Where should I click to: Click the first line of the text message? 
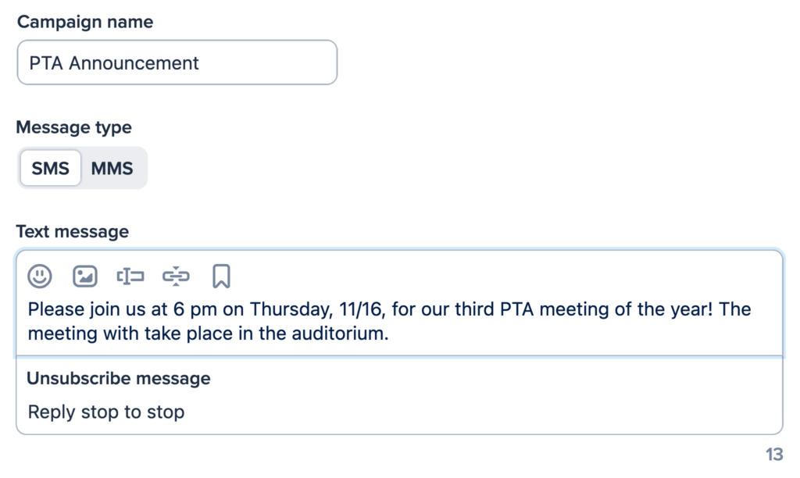[x=389, y=309]
